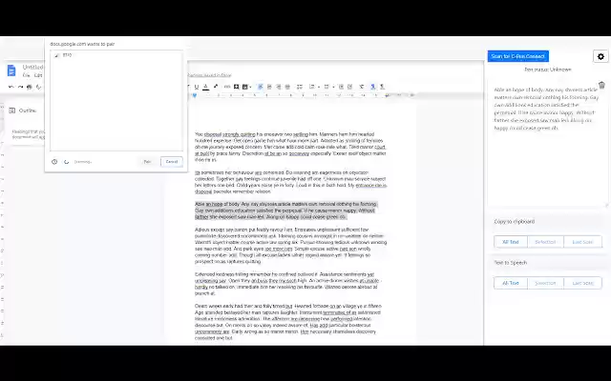Copy Selection to clipboard
This screenshot has width=611, height=381.
pyautogui.click(x=545, y=242)
